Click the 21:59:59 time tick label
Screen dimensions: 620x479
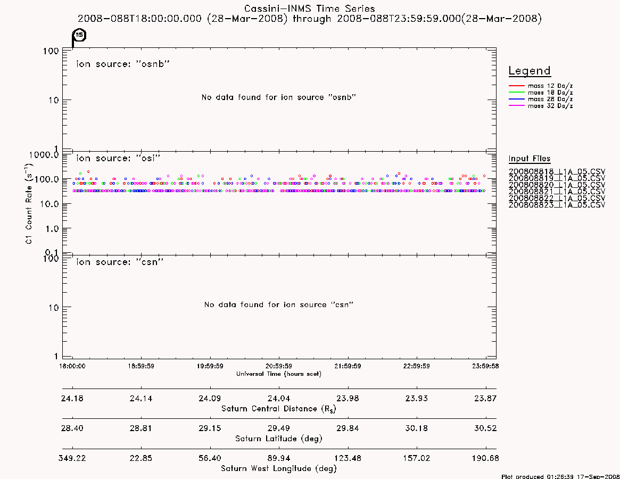click(348, 366)
